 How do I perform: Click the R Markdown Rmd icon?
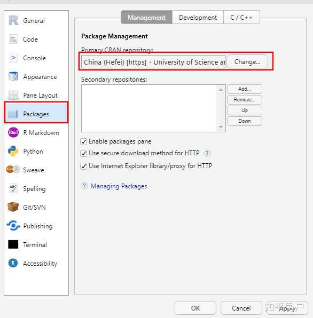[13, 132]
